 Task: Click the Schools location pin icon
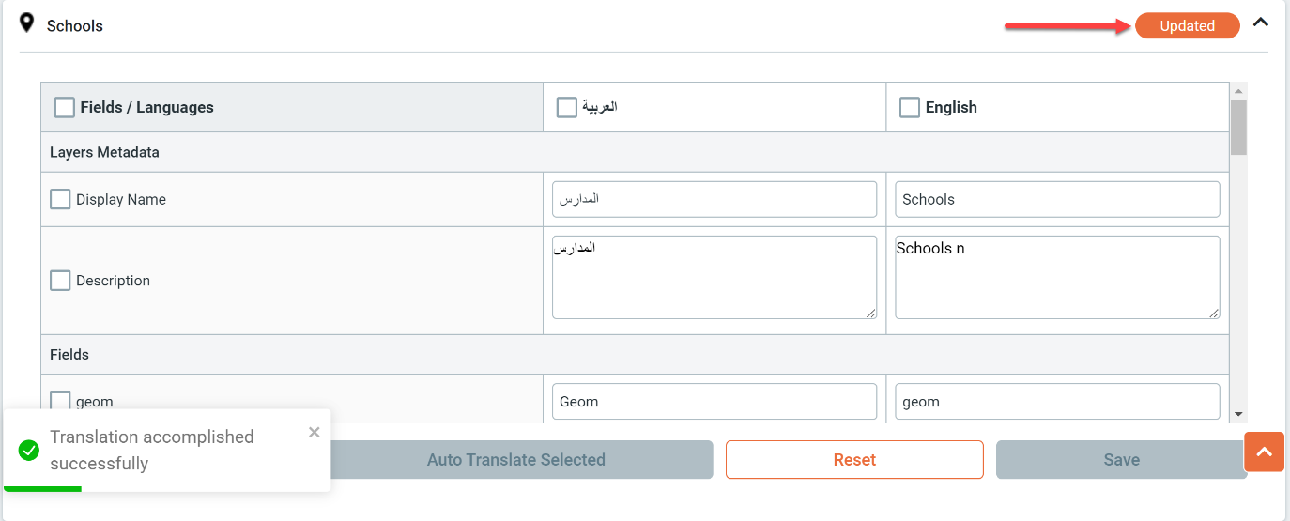[27, 23]
